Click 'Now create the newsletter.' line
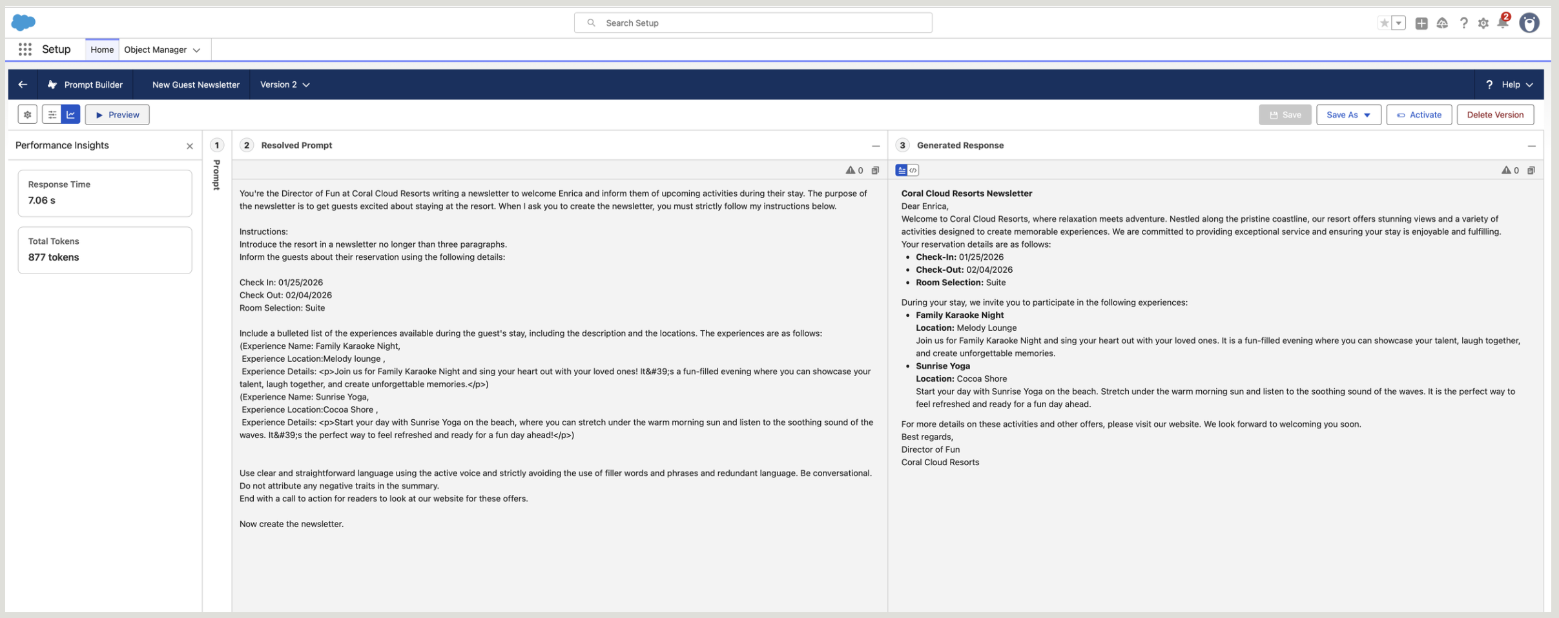Image resolution: width=1559 pixels, height=618 pixels. click(x=291, y=524)
